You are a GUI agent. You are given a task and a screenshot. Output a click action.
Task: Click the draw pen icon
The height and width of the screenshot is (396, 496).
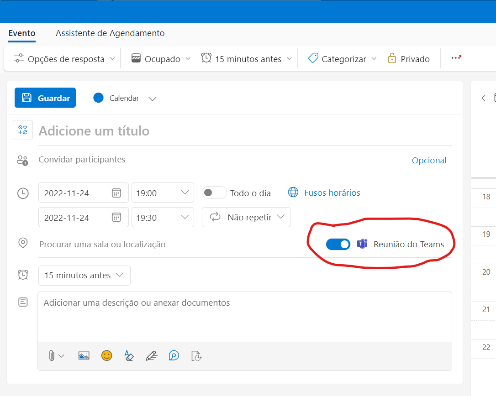coord(151,356)
